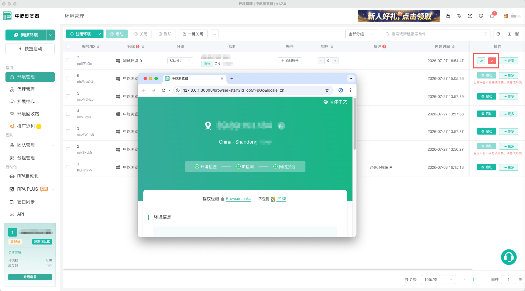Open the BrowserLeaks link
The width and height of the screenshot is (525, 291).
pos(238,199)
